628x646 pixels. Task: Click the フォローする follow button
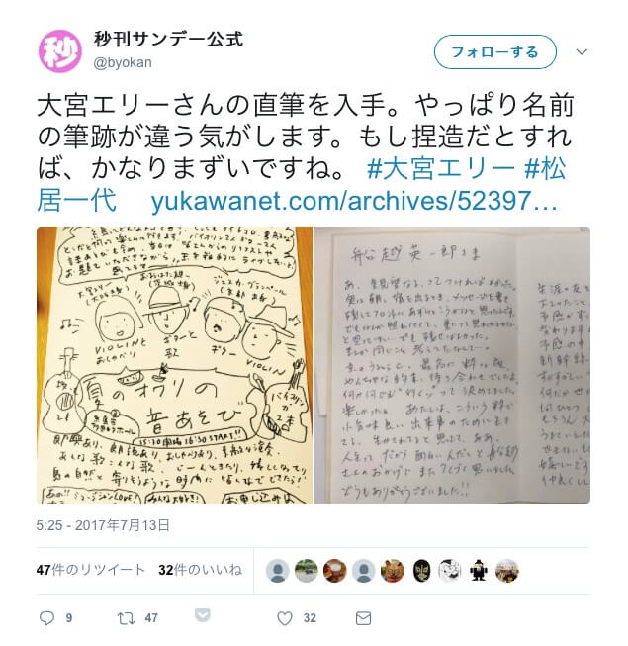[x=495, y=51]
